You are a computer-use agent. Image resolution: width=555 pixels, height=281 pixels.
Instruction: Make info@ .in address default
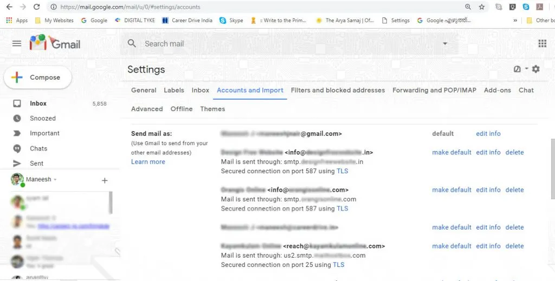pyautogui.click(x=451, y=152)
